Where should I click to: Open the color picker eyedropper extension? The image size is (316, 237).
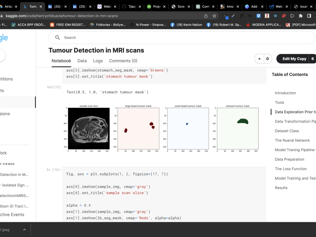pos(226,16)
